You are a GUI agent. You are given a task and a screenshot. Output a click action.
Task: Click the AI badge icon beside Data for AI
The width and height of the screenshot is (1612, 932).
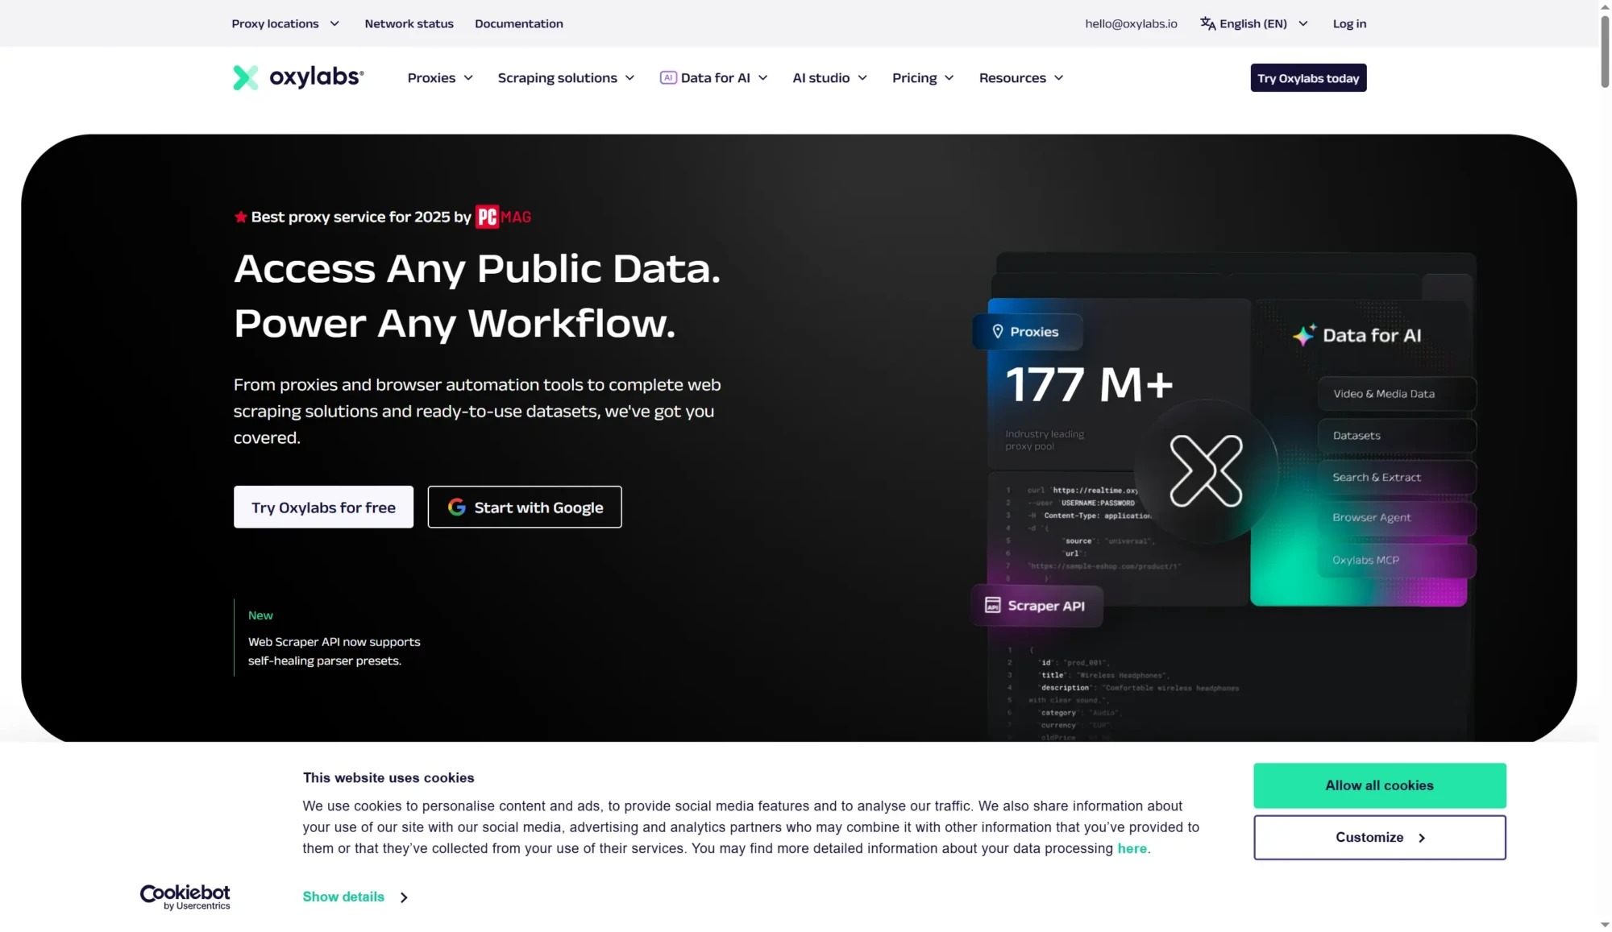(668, 77)
